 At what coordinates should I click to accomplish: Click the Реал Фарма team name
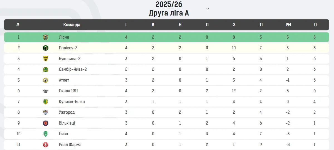pyautogui.click(x=70, y=144)
